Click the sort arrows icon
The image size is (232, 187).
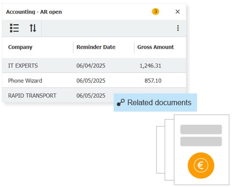point(33,28)
